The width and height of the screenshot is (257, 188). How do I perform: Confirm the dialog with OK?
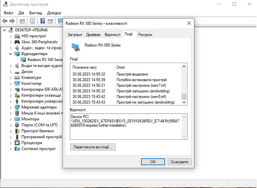point(153,162)
